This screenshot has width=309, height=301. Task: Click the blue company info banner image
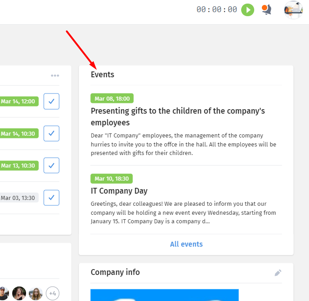[x=164, y=295]
